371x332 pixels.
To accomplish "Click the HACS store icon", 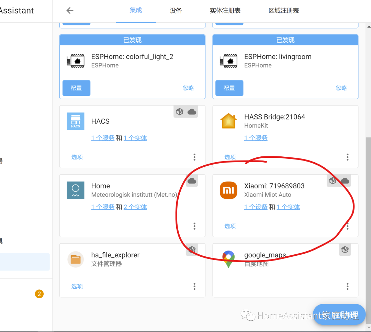I will 76,121.
